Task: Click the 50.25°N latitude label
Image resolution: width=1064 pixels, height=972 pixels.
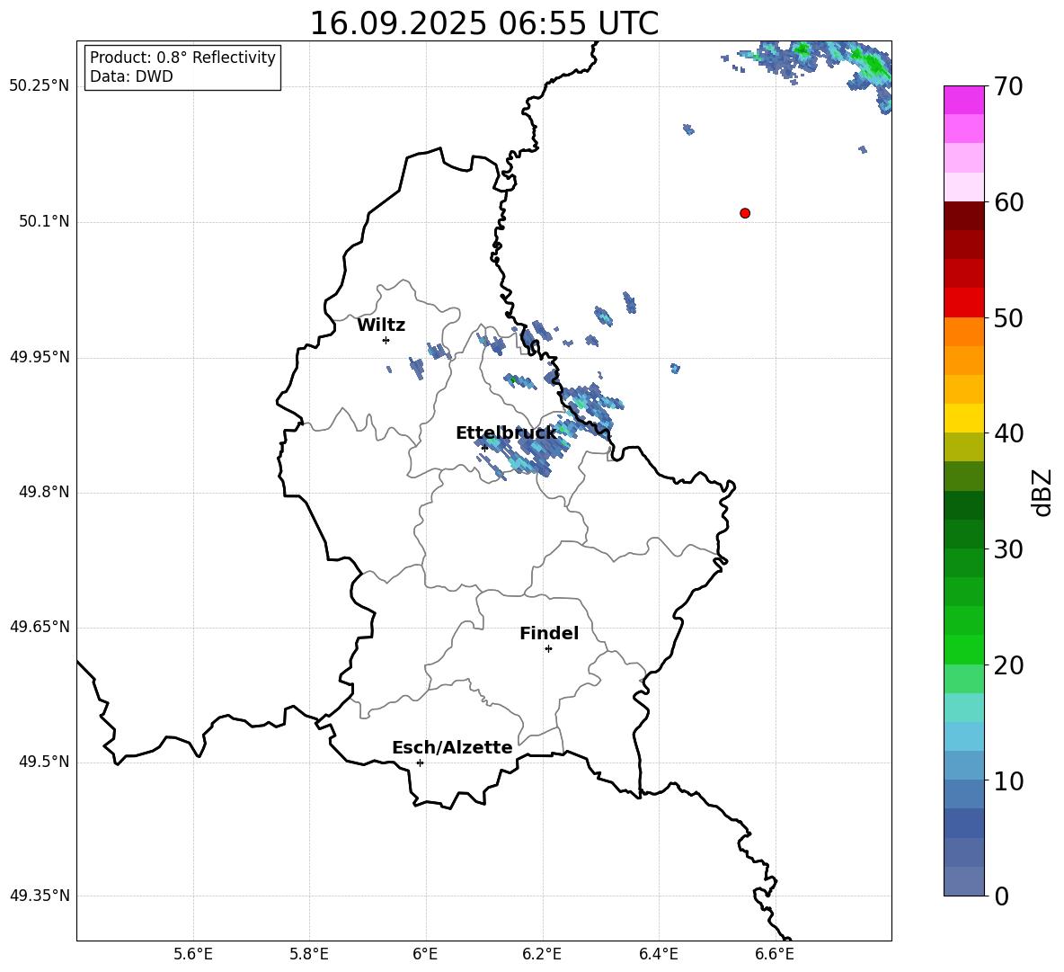Action: (40, 86)
